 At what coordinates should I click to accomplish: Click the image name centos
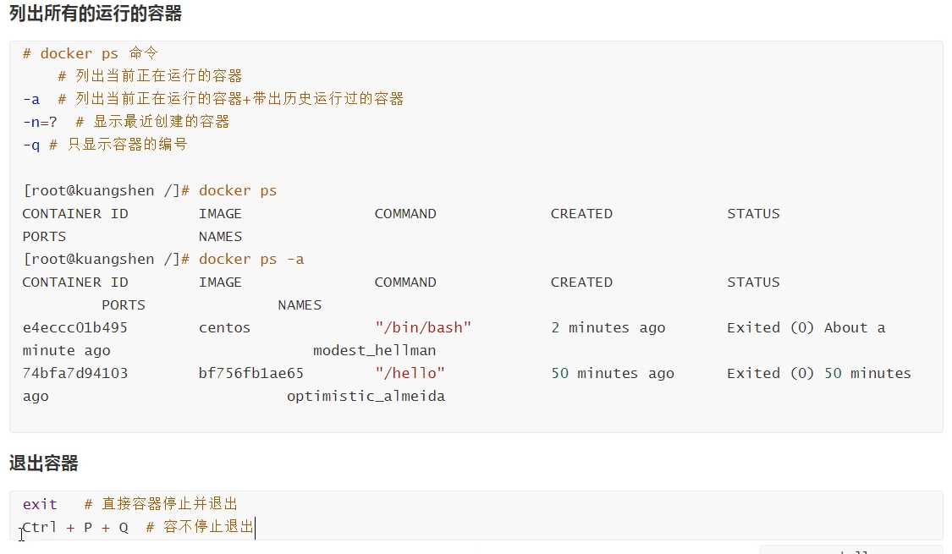coord(224,327)
